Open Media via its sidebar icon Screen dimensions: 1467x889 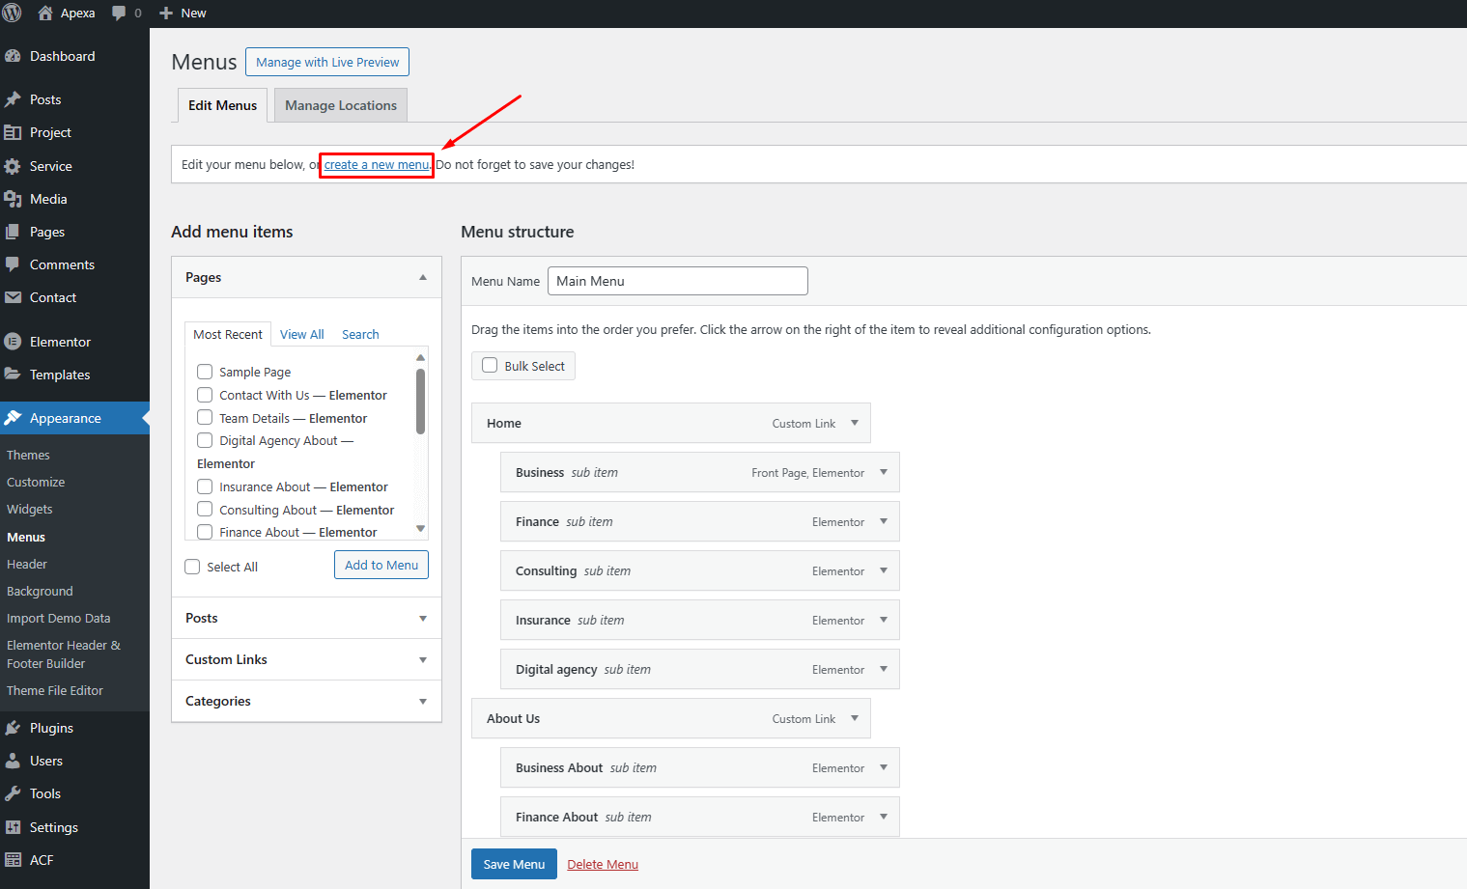pos(13,199)
